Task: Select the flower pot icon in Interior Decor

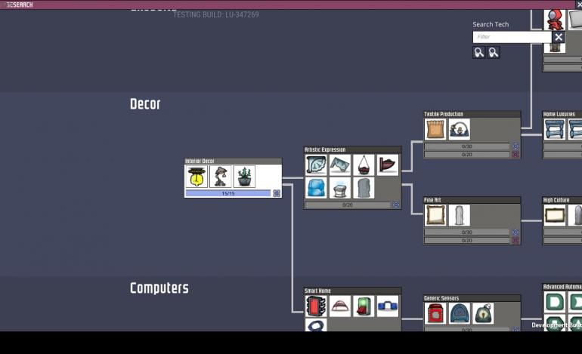Action: pyautogui.click(x=244, y=177)
